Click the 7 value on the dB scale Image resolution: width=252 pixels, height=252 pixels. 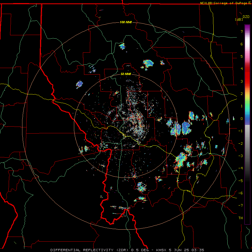[242, 31]
